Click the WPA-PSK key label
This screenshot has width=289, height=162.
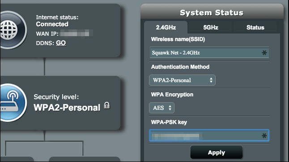[169, 122]
